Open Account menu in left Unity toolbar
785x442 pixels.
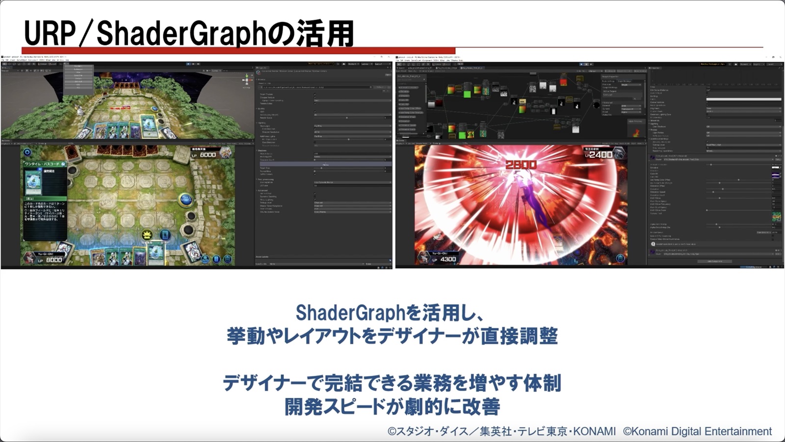tap(353, 64)
